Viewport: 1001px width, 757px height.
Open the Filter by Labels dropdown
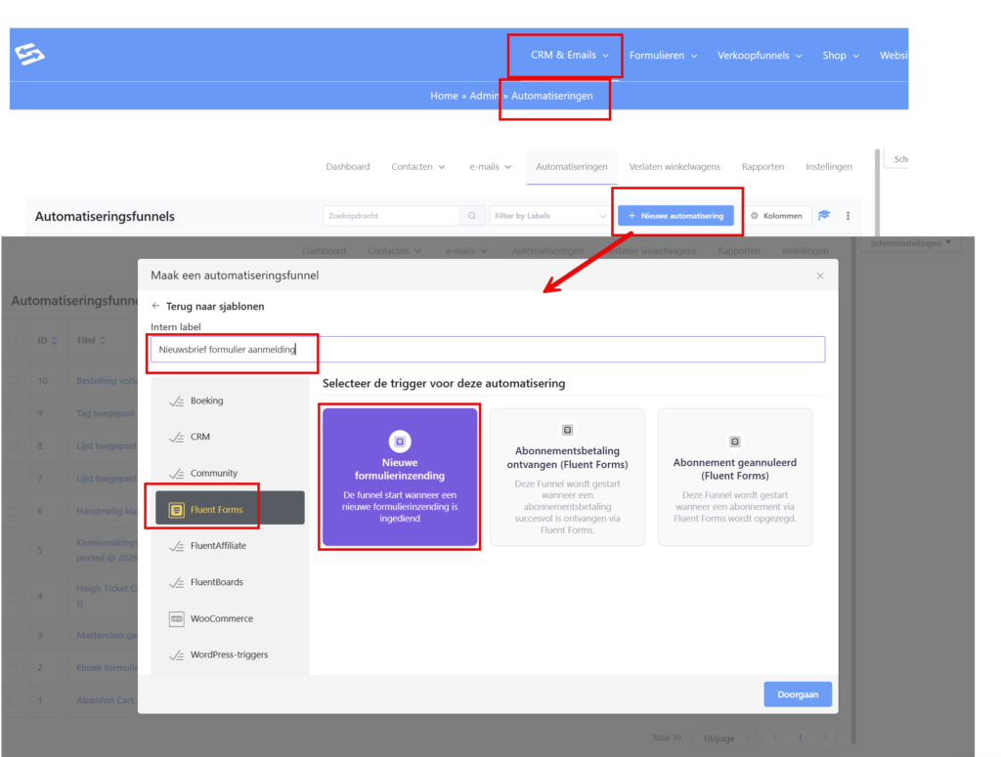(x=550, y=216)
